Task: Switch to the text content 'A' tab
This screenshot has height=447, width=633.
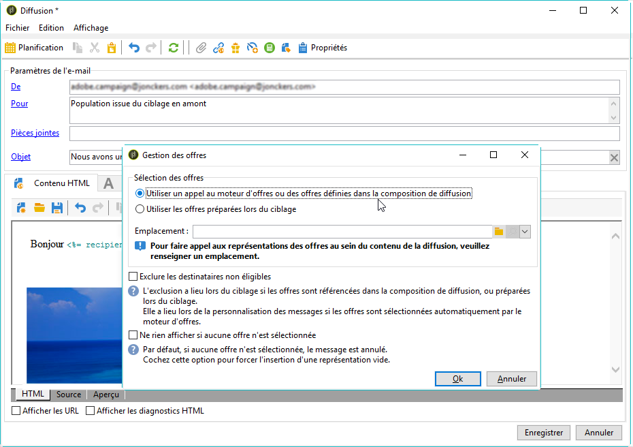Action: tap(108, 183)
